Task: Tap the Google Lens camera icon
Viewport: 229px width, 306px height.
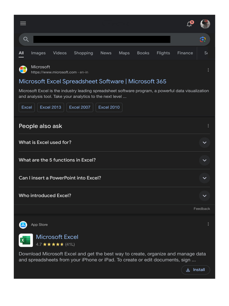Action: pyautogui.click(x=203, y=39)
